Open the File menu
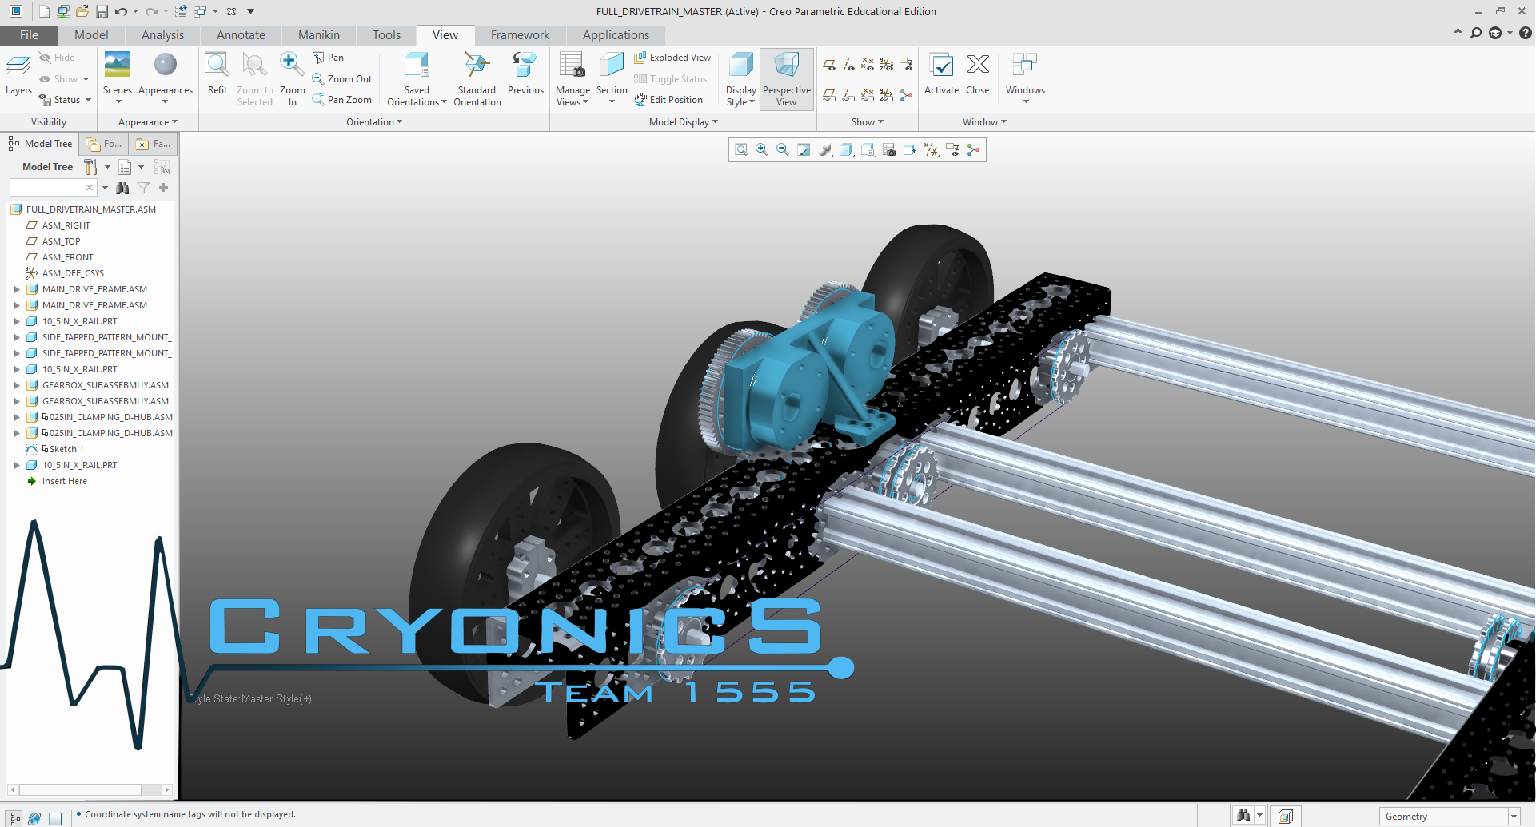 [x=29, y=35]
